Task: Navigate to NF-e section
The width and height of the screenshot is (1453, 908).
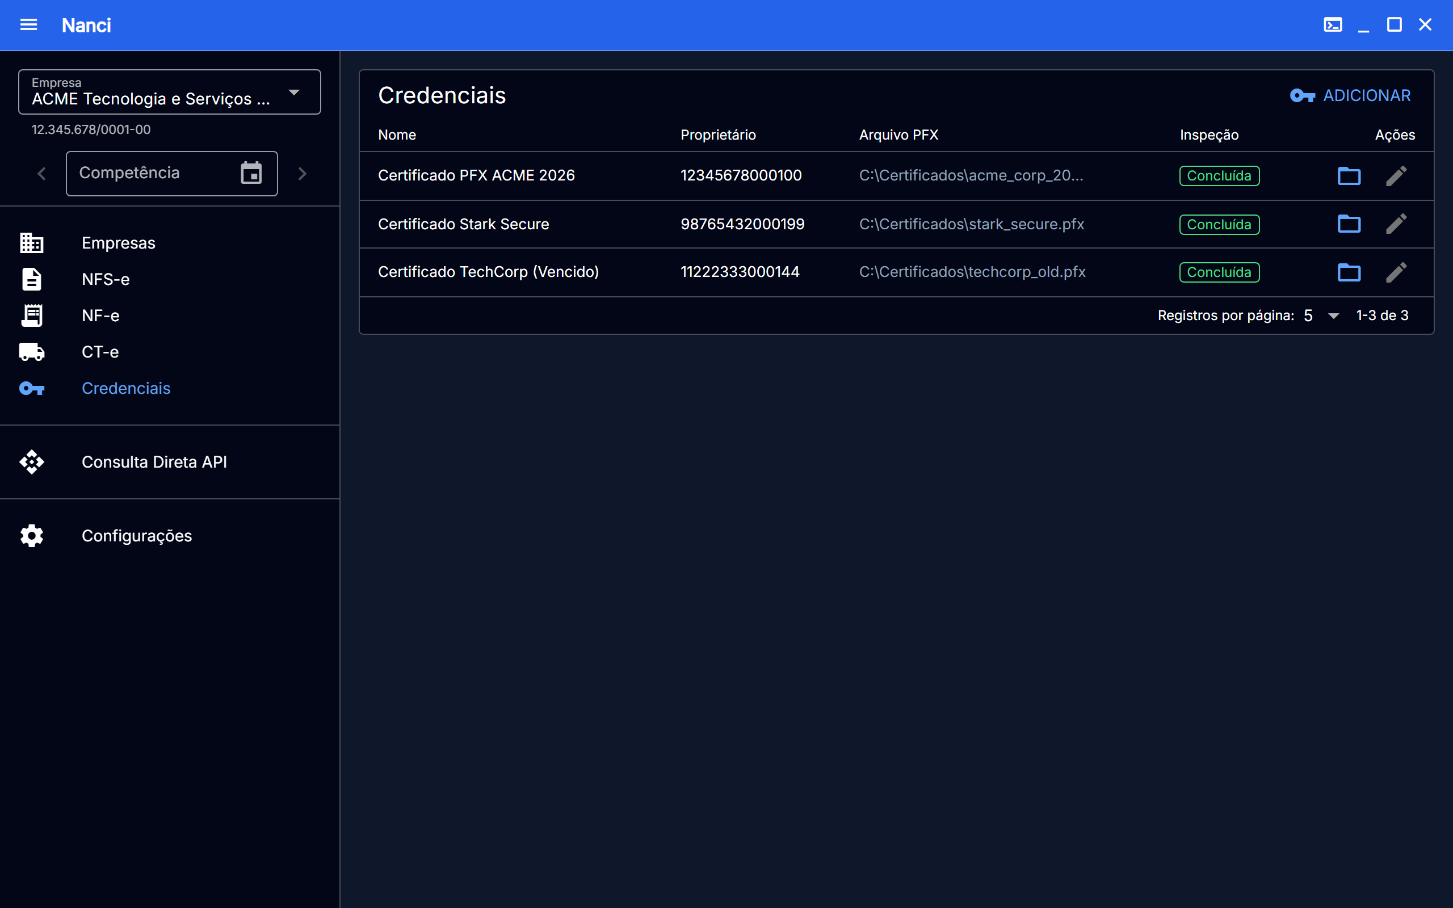Action: 170,316
